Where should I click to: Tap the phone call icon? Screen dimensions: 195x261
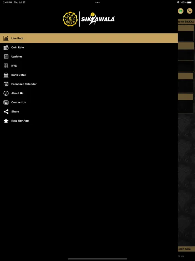190,11
